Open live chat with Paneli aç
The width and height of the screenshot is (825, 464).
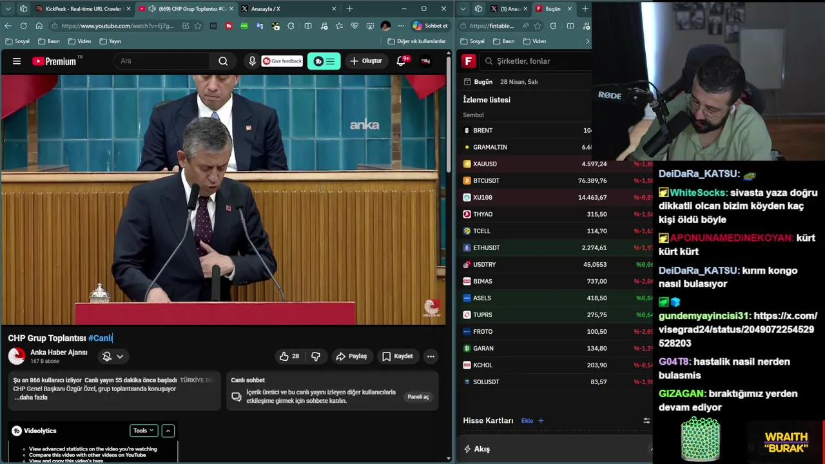coord(418,397)
